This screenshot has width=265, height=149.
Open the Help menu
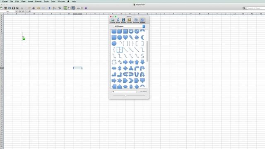(74, 1)
